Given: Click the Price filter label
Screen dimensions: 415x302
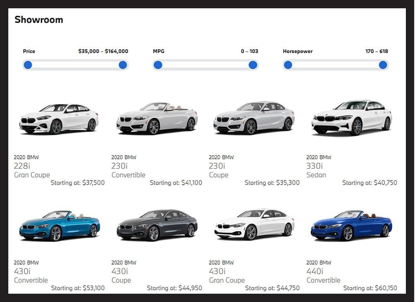Looking at the screenshot, I should click(x=29, y=51).
